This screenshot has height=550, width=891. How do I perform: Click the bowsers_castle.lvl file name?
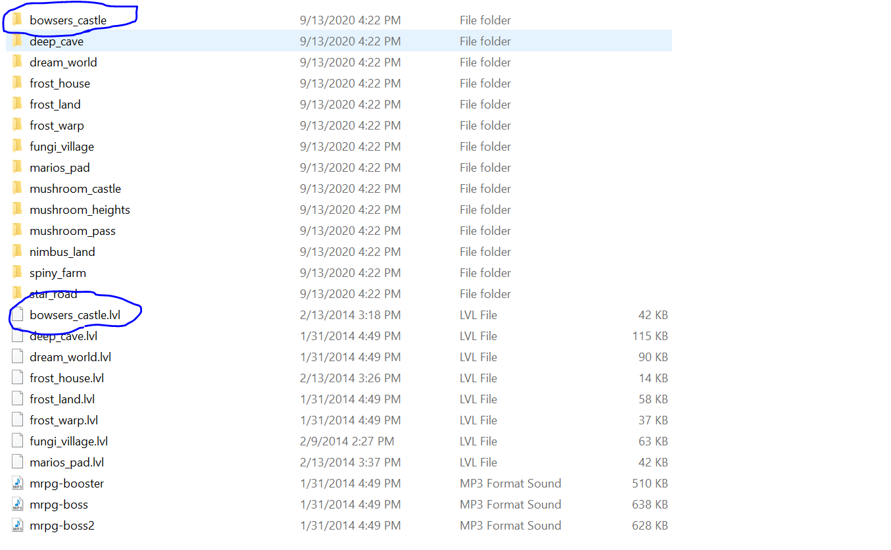75,315
